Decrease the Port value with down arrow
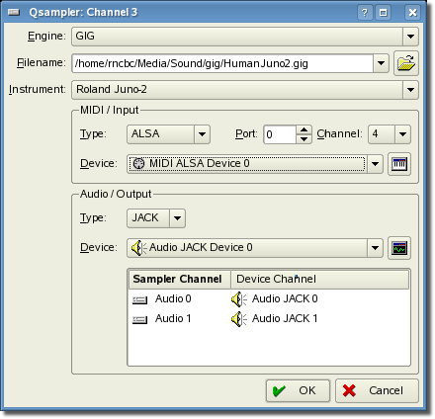This screenshot has height=419, width=435. 304,139
